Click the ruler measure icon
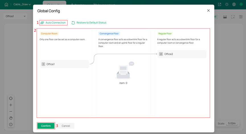246x134 pixels. point(225,17)
